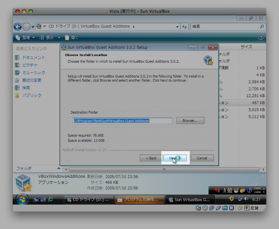Cancel the Guest Additions setup
Screen dimensions: 279x229
coord(202,158)
